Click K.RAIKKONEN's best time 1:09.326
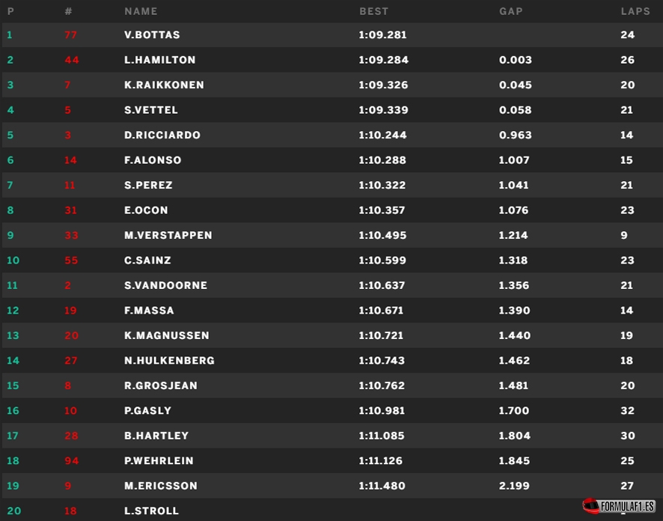 (x=383, y=85)
